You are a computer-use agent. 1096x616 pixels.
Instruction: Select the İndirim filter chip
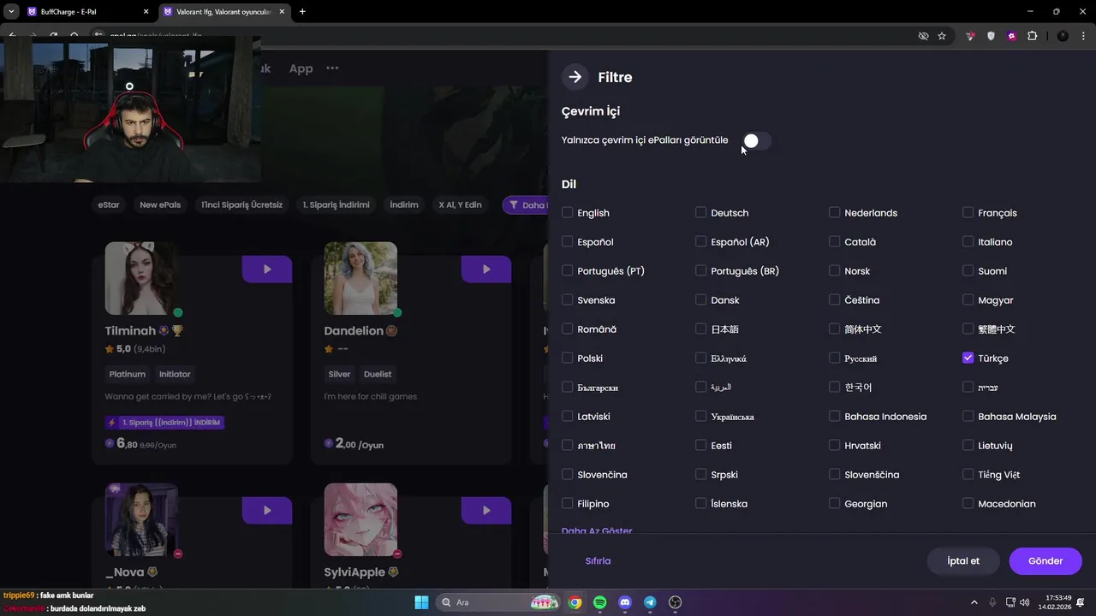(x=404, y=204)
